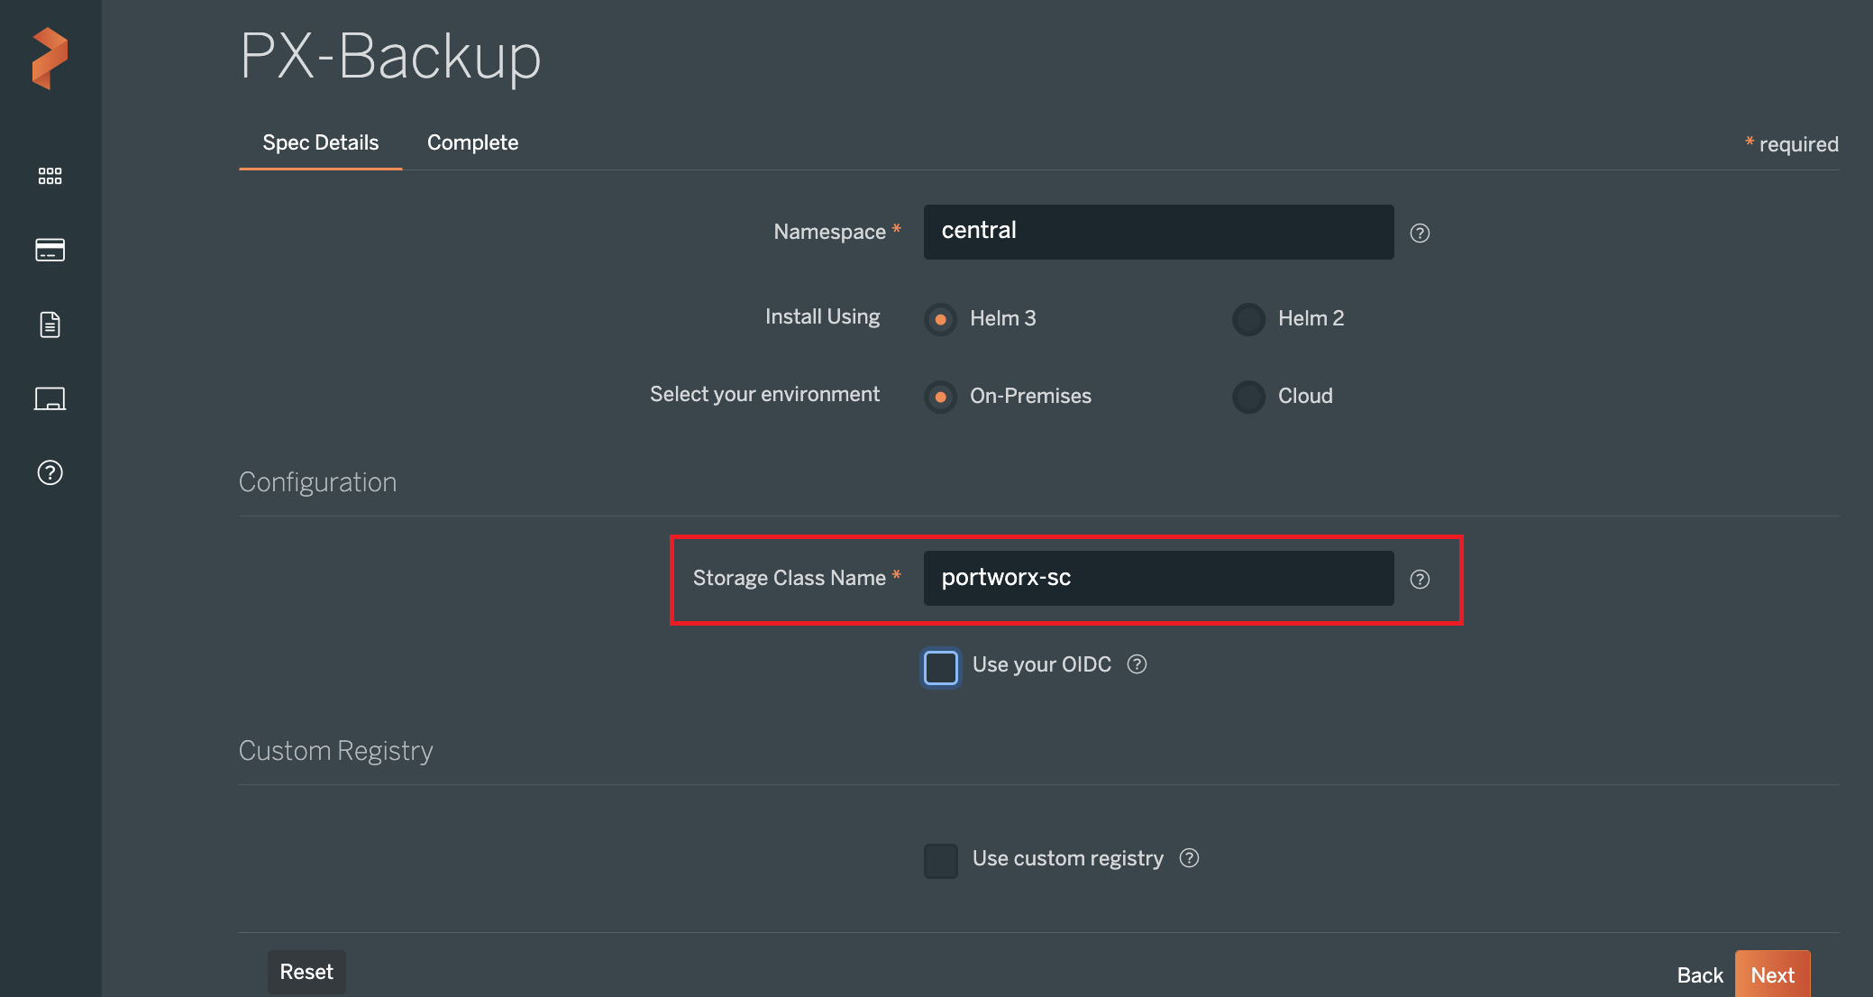Open the monitor icon in sidebar
This screenshot has height=997, width=1873.
(50, 398)
